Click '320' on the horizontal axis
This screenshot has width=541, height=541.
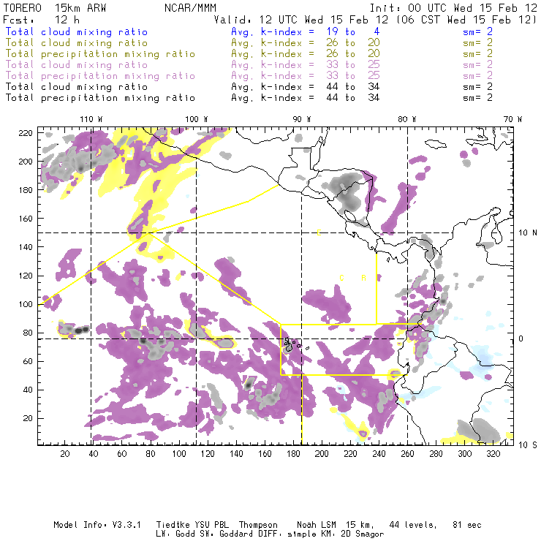[493, 454]
